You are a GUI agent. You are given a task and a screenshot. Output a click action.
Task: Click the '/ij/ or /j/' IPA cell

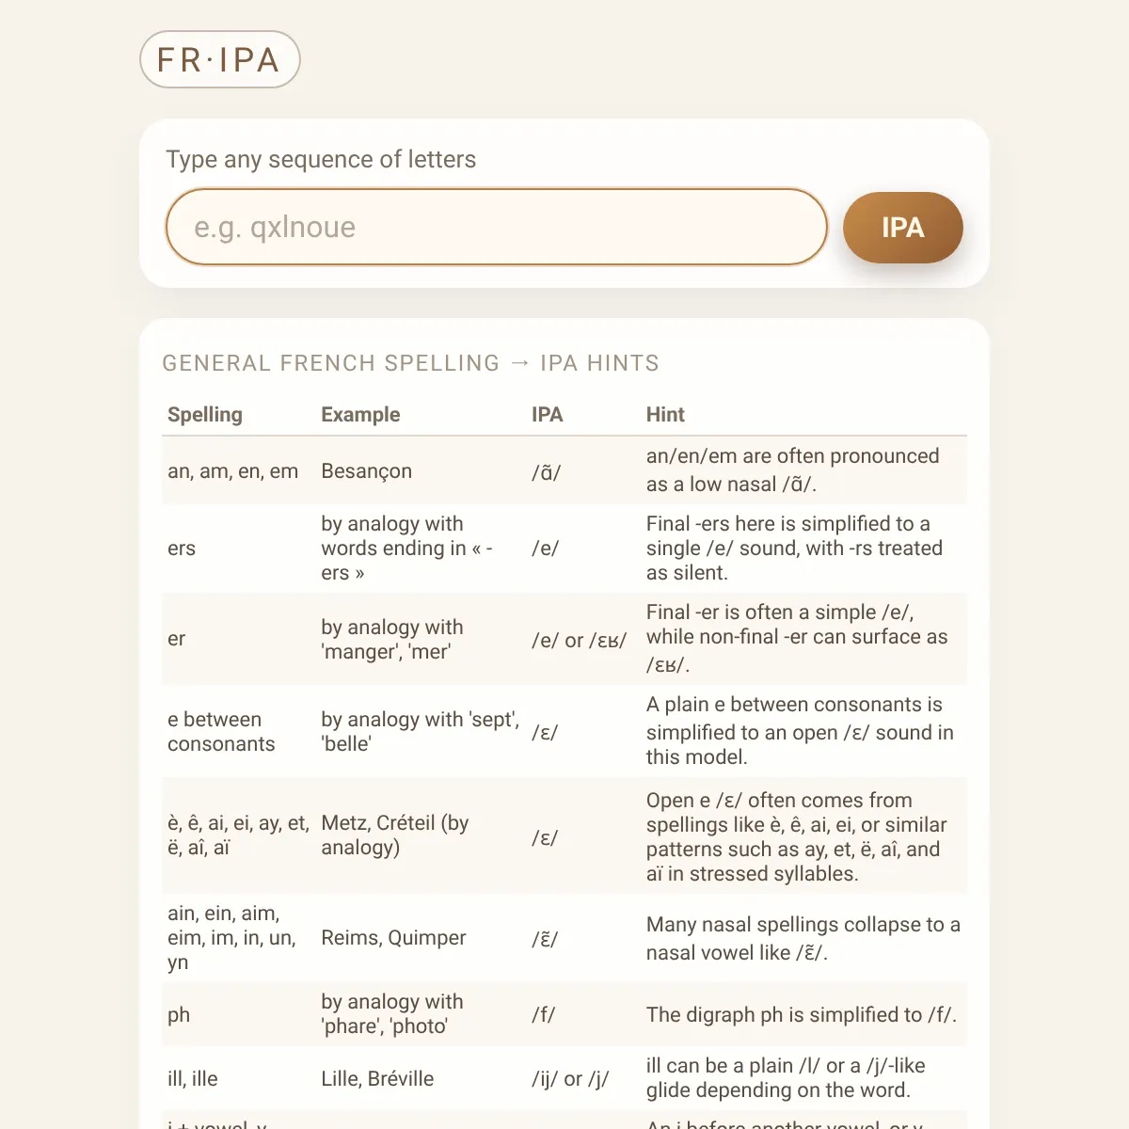(x=570, y=1079)
